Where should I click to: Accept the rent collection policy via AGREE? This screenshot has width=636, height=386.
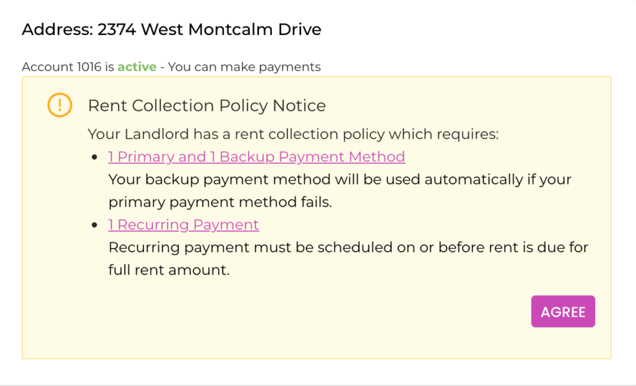(563, 312)
